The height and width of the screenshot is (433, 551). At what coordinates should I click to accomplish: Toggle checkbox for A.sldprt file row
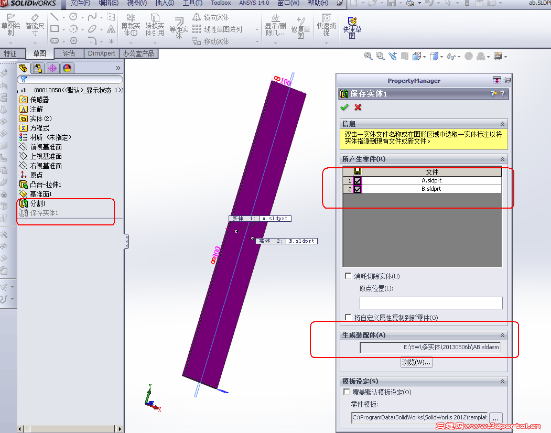(x=358, y=181)
